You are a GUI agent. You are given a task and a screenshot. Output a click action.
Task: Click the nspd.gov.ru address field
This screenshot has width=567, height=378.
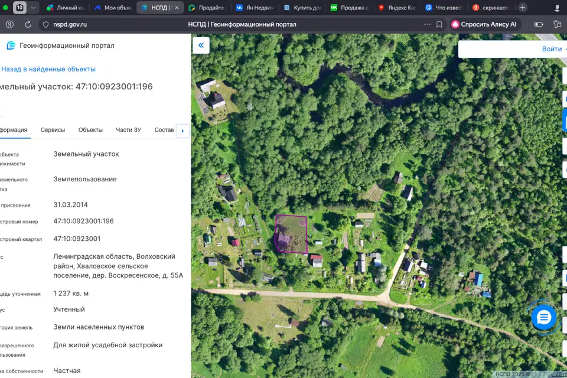70,24
